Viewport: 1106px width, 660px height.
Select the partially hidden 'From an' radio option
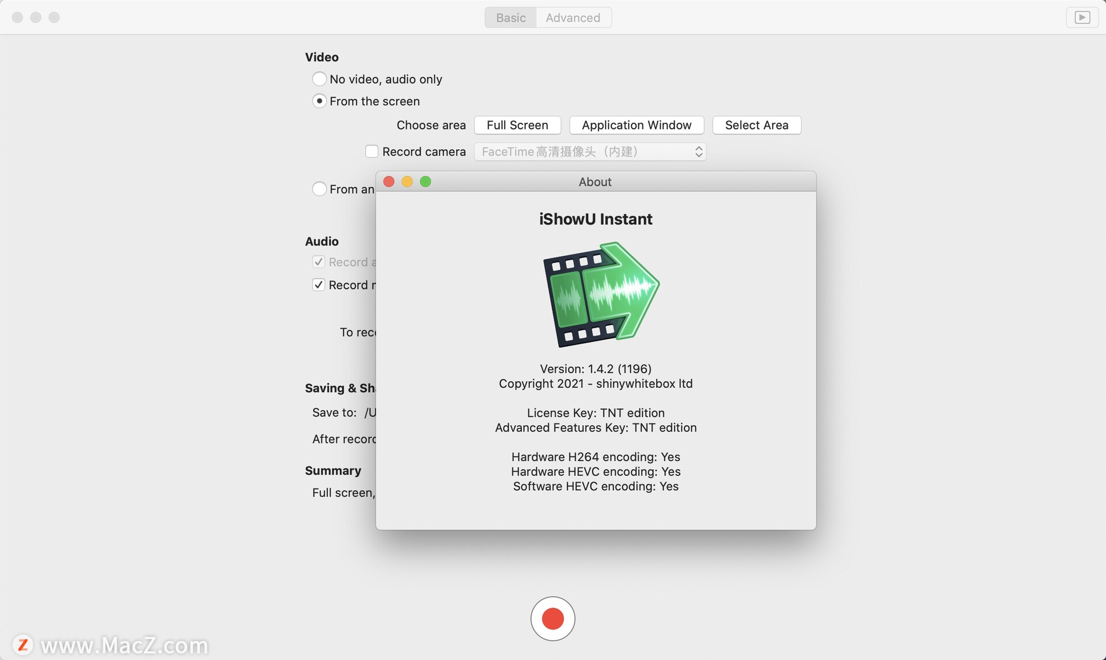[319, 189]
